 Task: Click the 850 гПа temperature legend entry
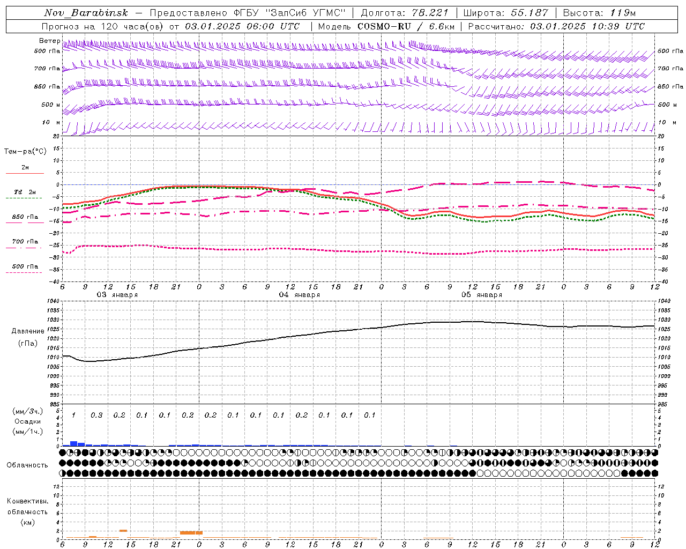25,217
